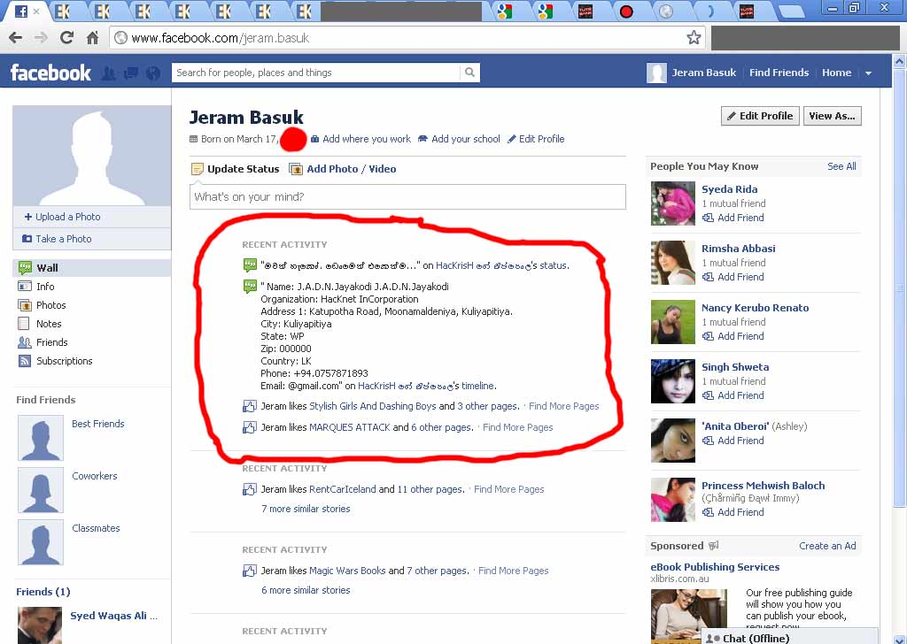The height and width of the screenshot is (644, 907).
Task: Click the View As... button
Action: coord(833,116)
